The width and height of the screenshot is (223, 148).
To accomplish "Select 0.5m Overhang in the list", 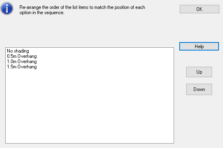I will 22,56.
